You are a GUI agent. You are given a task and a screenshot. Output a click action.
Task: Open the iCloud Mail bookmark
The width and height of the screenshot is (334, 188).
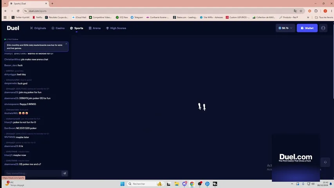point(79,17)
